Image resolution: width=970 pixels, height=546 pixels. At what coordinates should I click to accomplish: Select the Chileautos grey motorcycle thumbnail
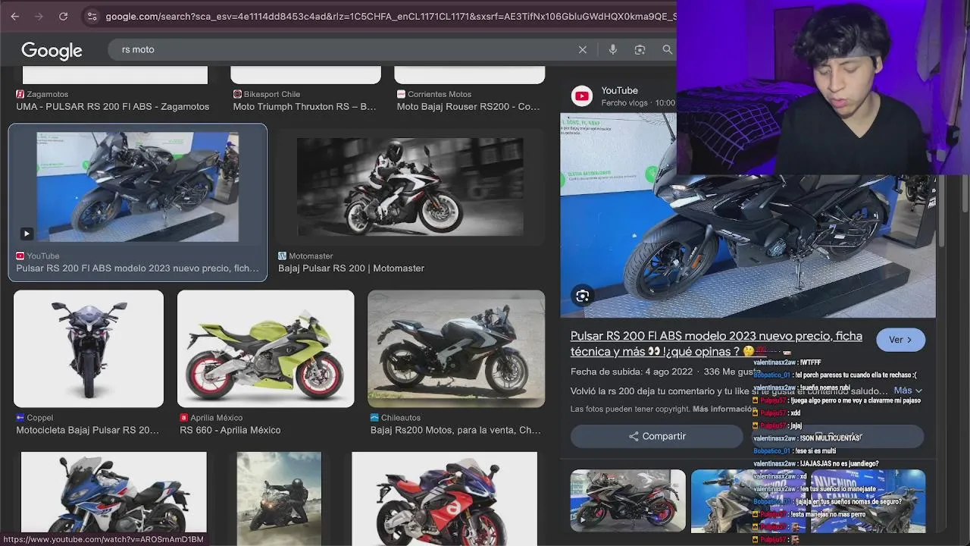(456, 349)
